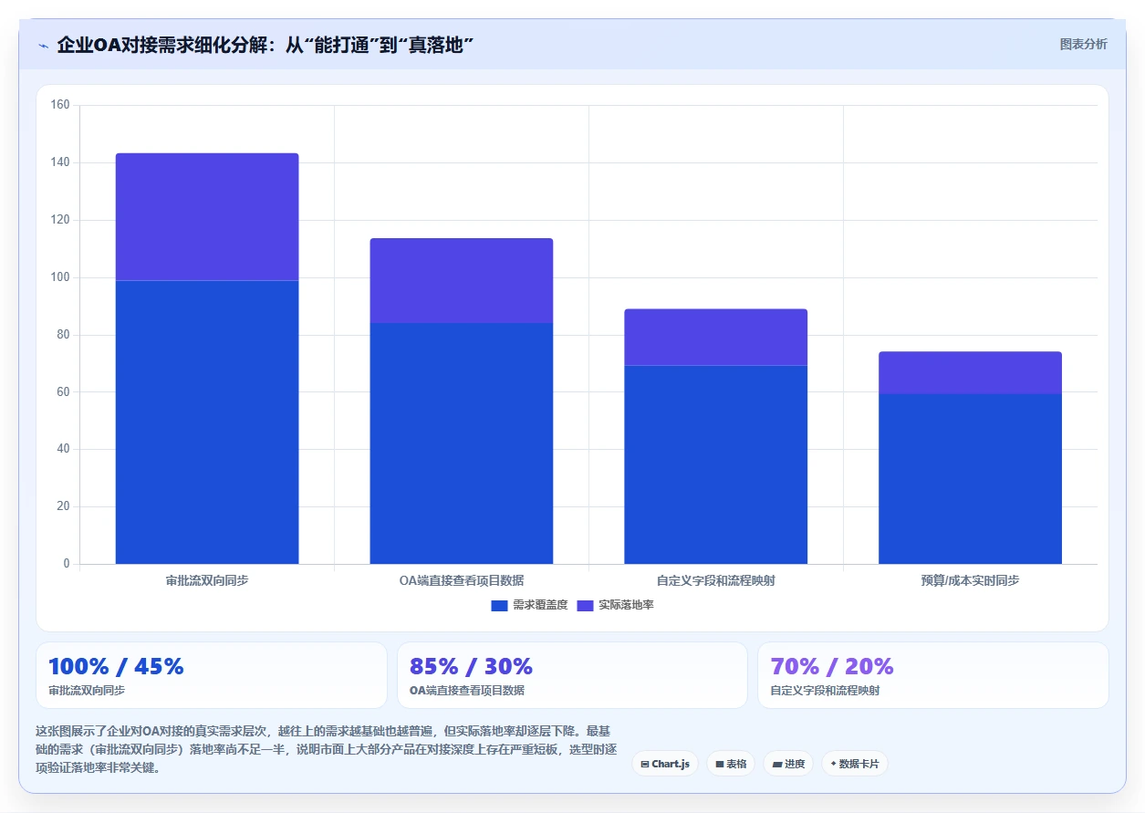Screen dimensions: 1145x813
Task: Click the purple bar segment for 审批流双向同步
Action: point(207,216)
